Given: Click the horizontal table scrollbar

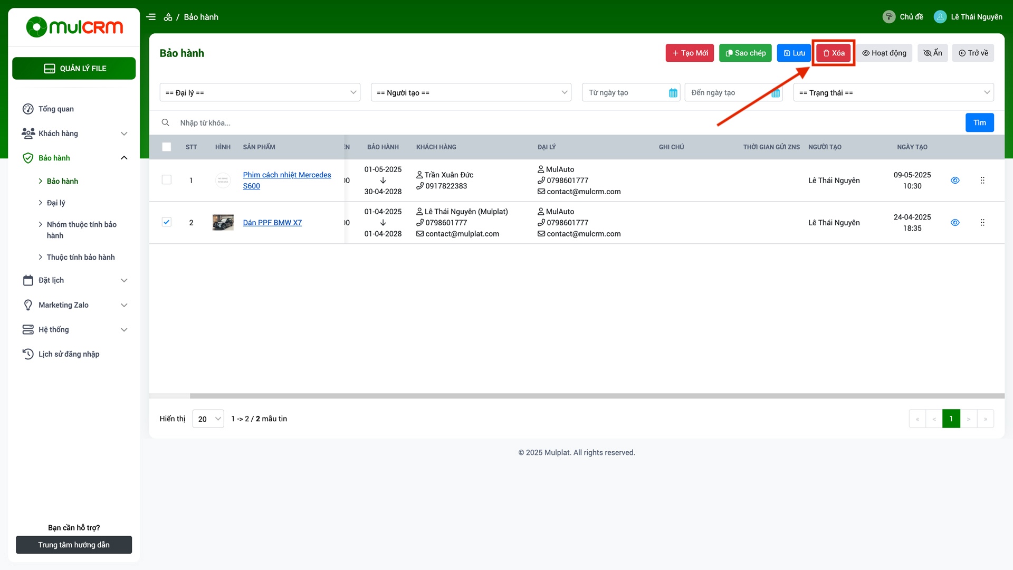Looking at the screenshot, I should point(596,396).
